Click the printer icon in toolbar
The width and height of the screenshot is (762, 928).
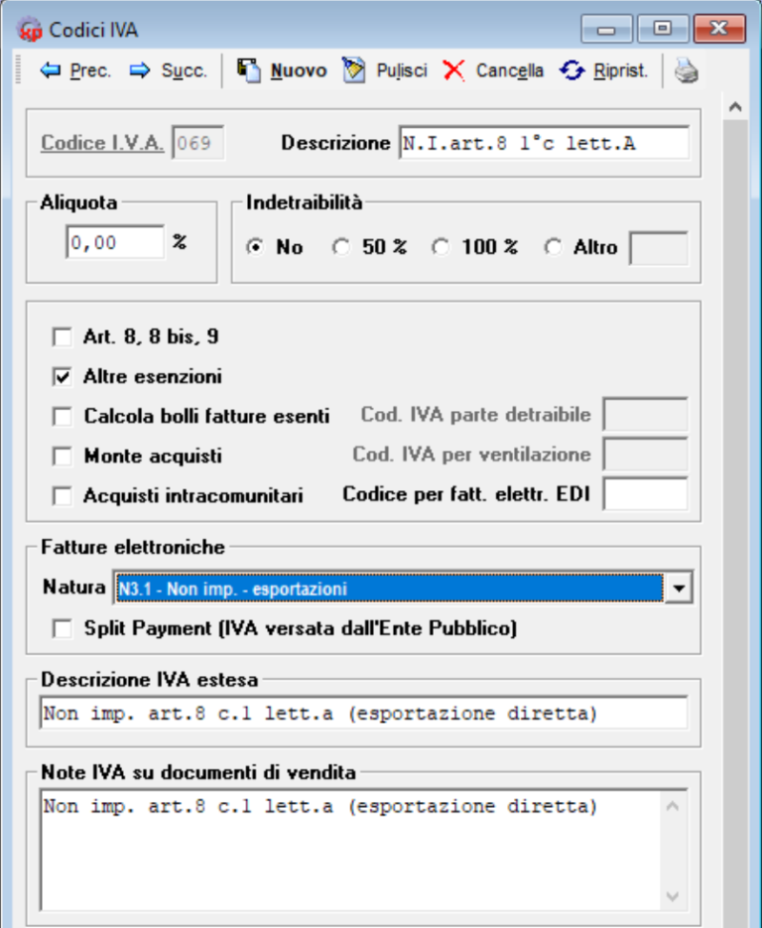(x=688, y=71)
